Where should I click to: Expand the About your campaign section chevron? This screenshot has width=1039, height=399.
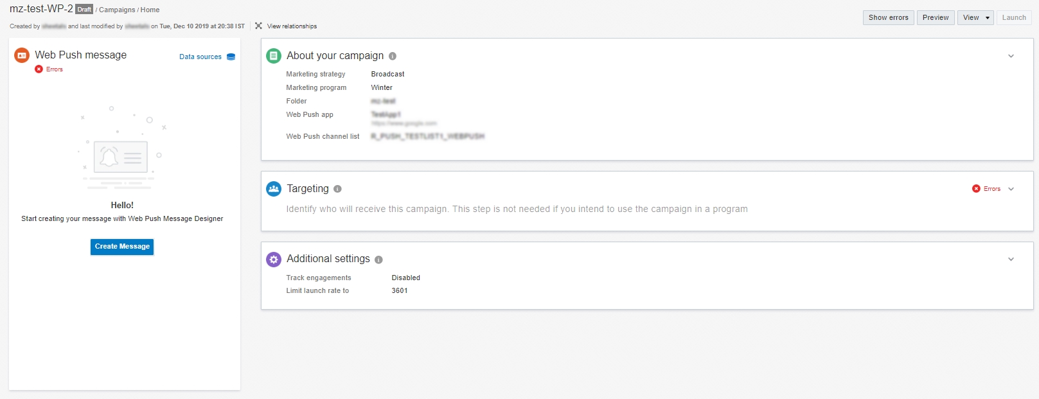1011,56
